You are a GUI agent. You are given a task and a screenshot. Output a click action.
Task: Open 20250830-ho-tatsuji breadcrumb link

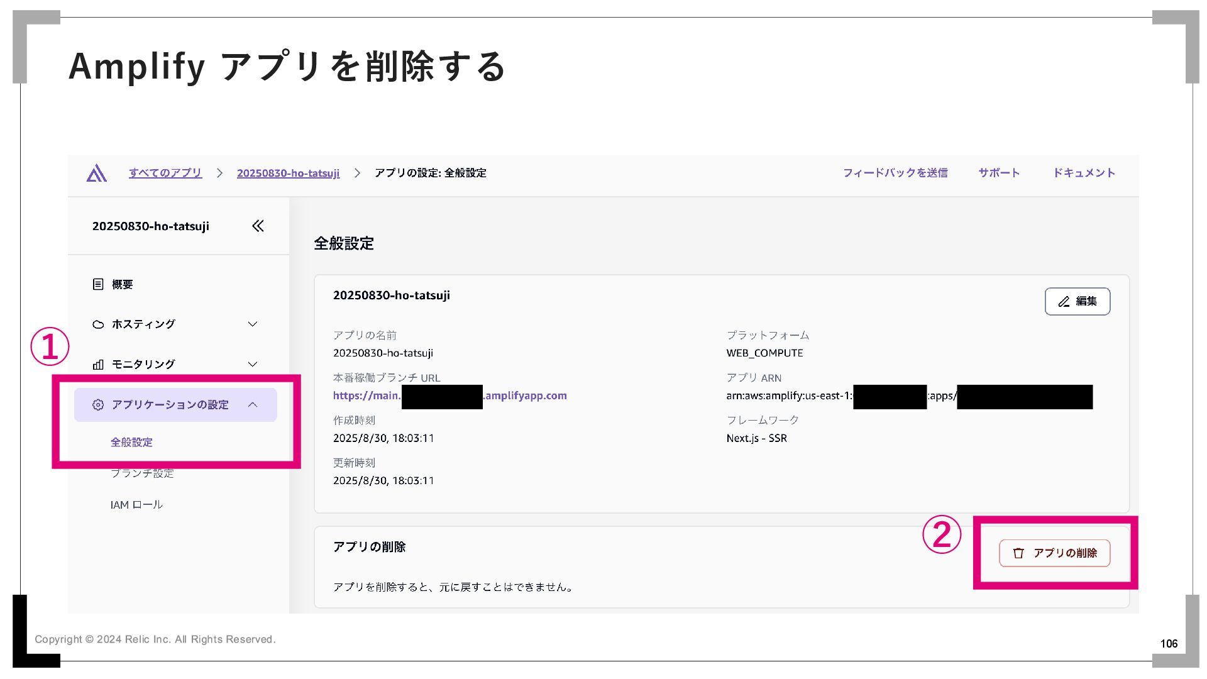click(288, 173)
